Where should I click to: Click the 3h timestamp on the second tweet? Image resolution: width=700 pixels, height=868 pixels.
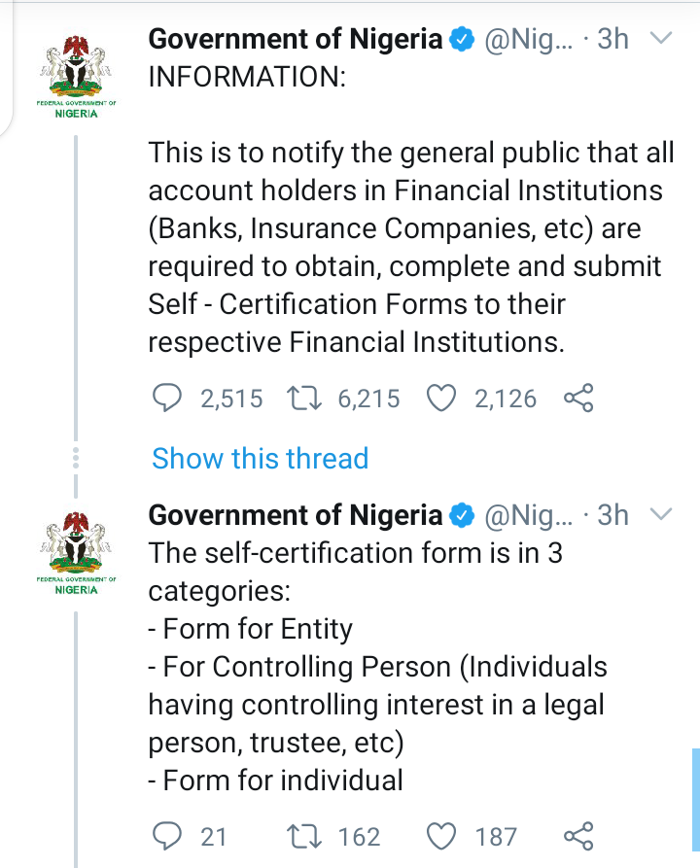click(612, 515)
